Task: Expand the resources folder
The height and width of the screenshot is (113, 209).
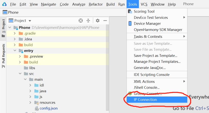Action: [x=30, y=103]
